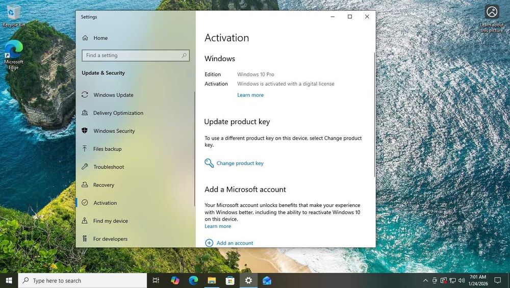Open Microsoft Store from the taskbar

click(x=230, y=280)
